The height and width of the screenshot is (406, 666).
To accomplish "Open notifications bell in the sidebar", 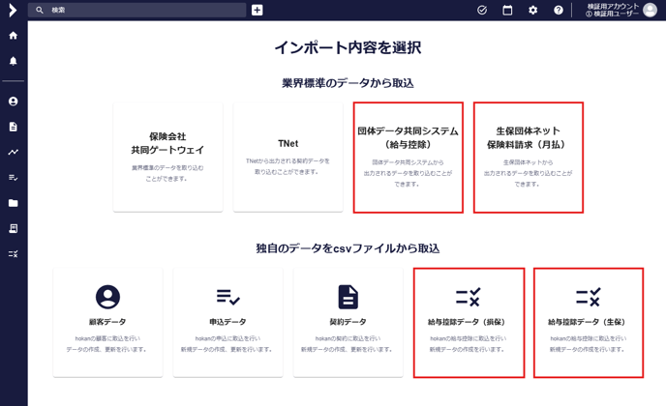I will (x=14, y=61).
